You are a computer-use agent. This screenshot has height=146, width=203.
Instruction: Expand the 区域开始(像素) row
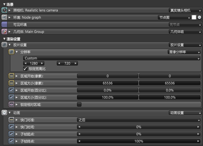[17, 76]
